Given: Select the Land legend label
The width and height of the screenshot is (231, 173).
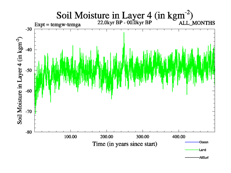Looking at the screenshot, I should pos(202,150).
